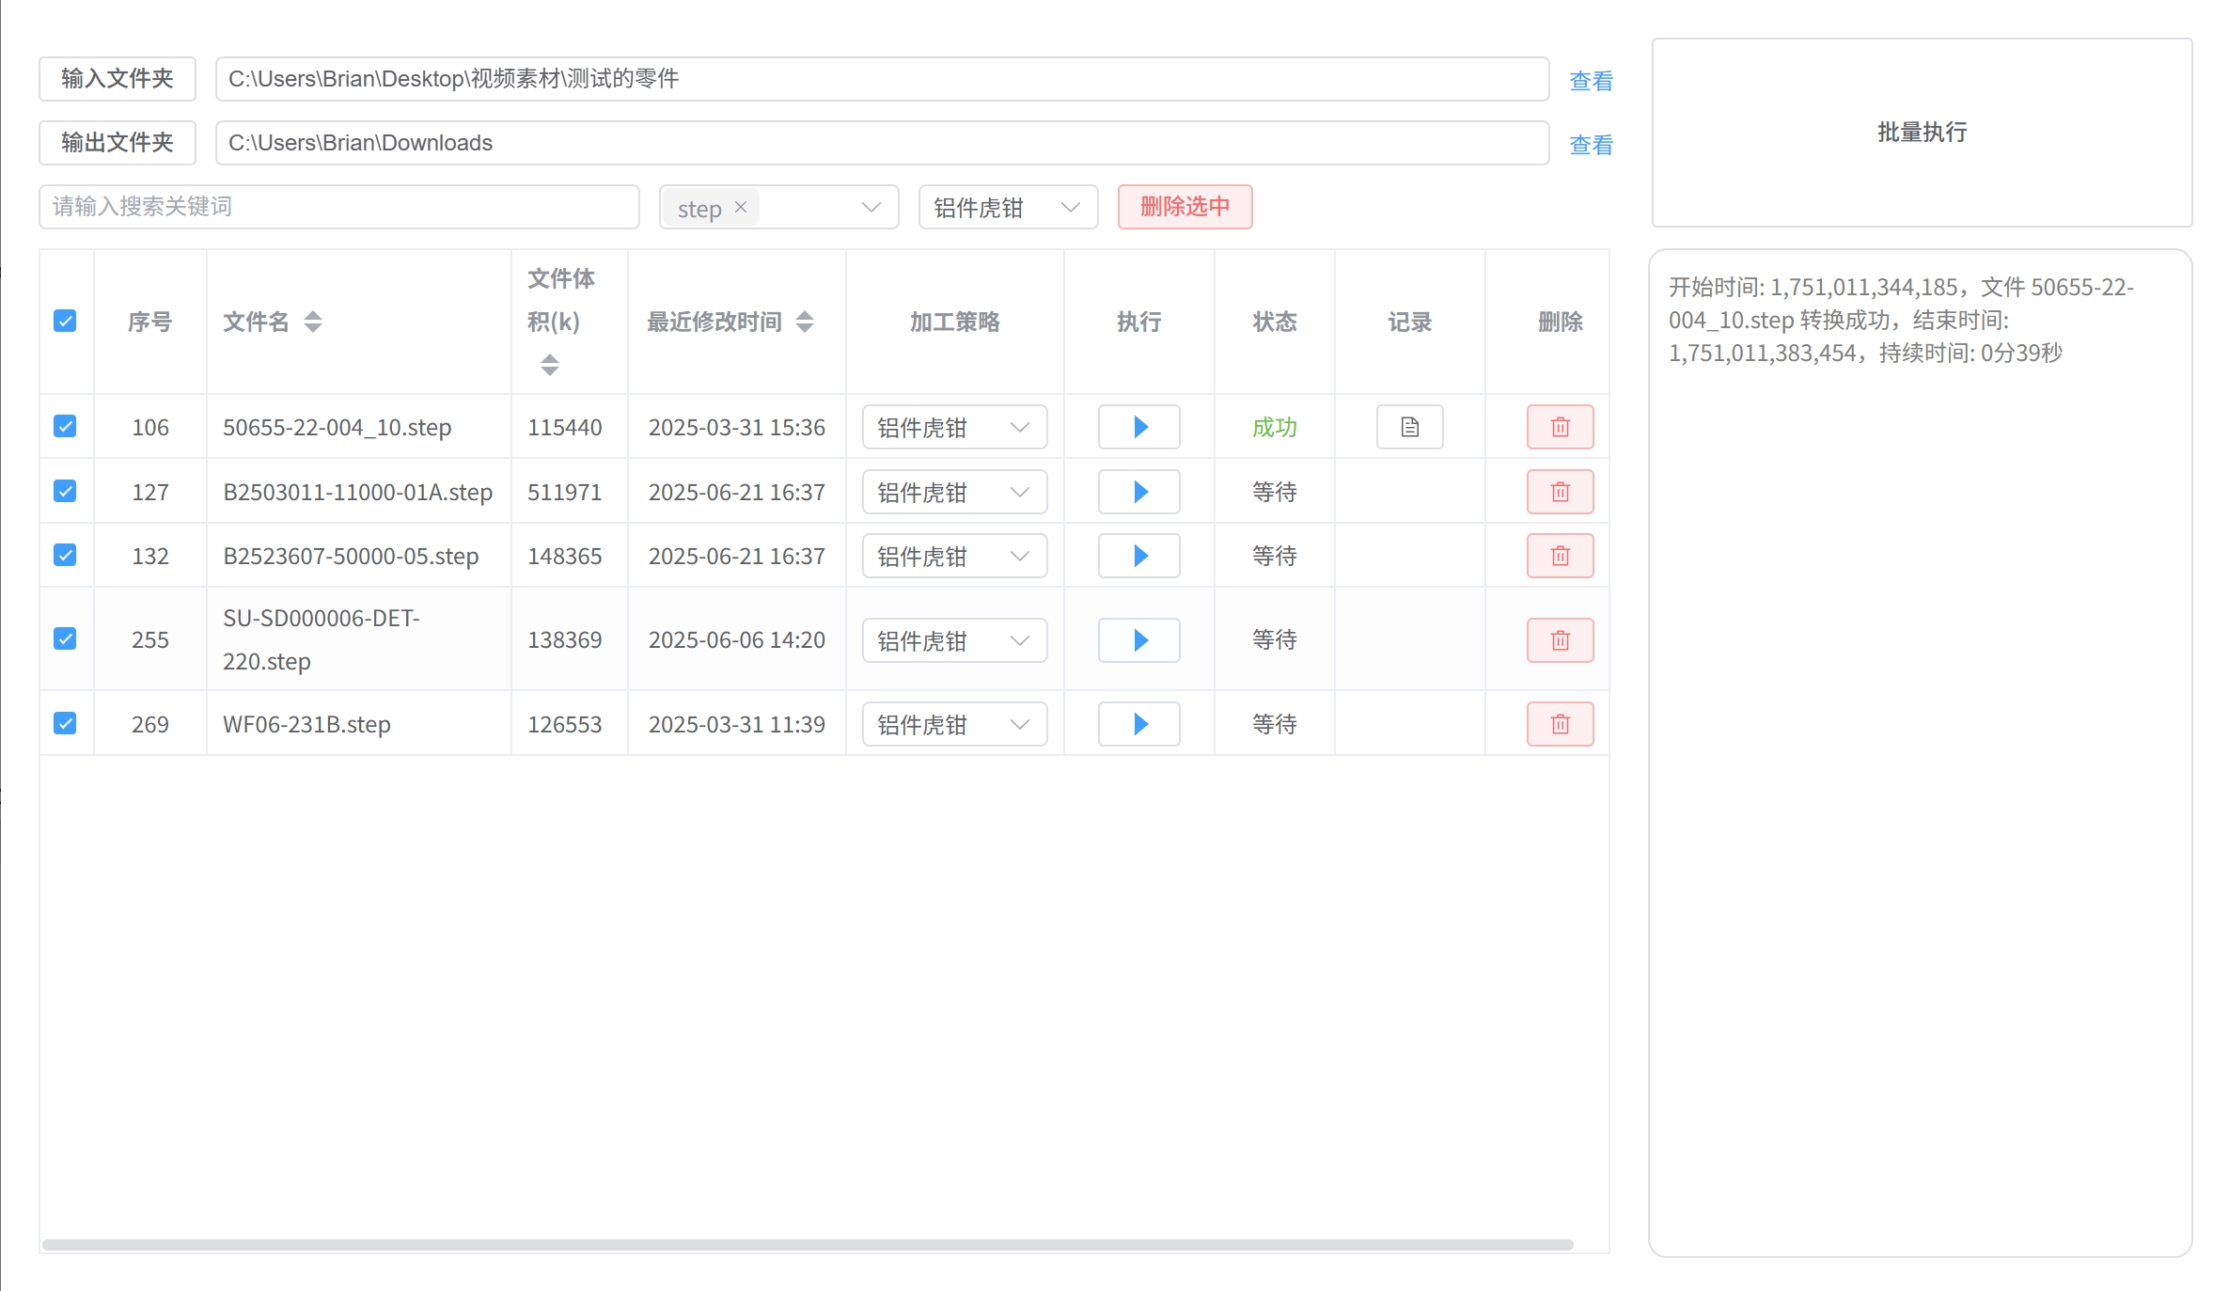Sort by 最近修改时间 column arrows
This screenshot has width=2229, height=1291.
click(805, 322)
